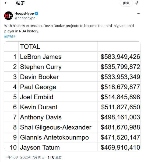This screenshot has height=162, width=144.
Task: Open the reply filter settings icon
Action: [x=137, y=3]
